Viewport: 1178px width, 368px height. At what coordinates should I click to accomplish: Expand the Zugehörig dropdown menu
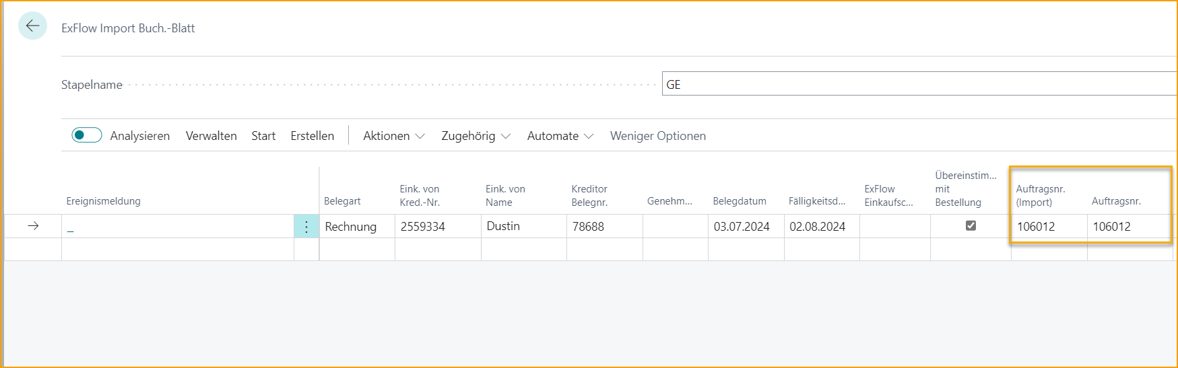476,136
